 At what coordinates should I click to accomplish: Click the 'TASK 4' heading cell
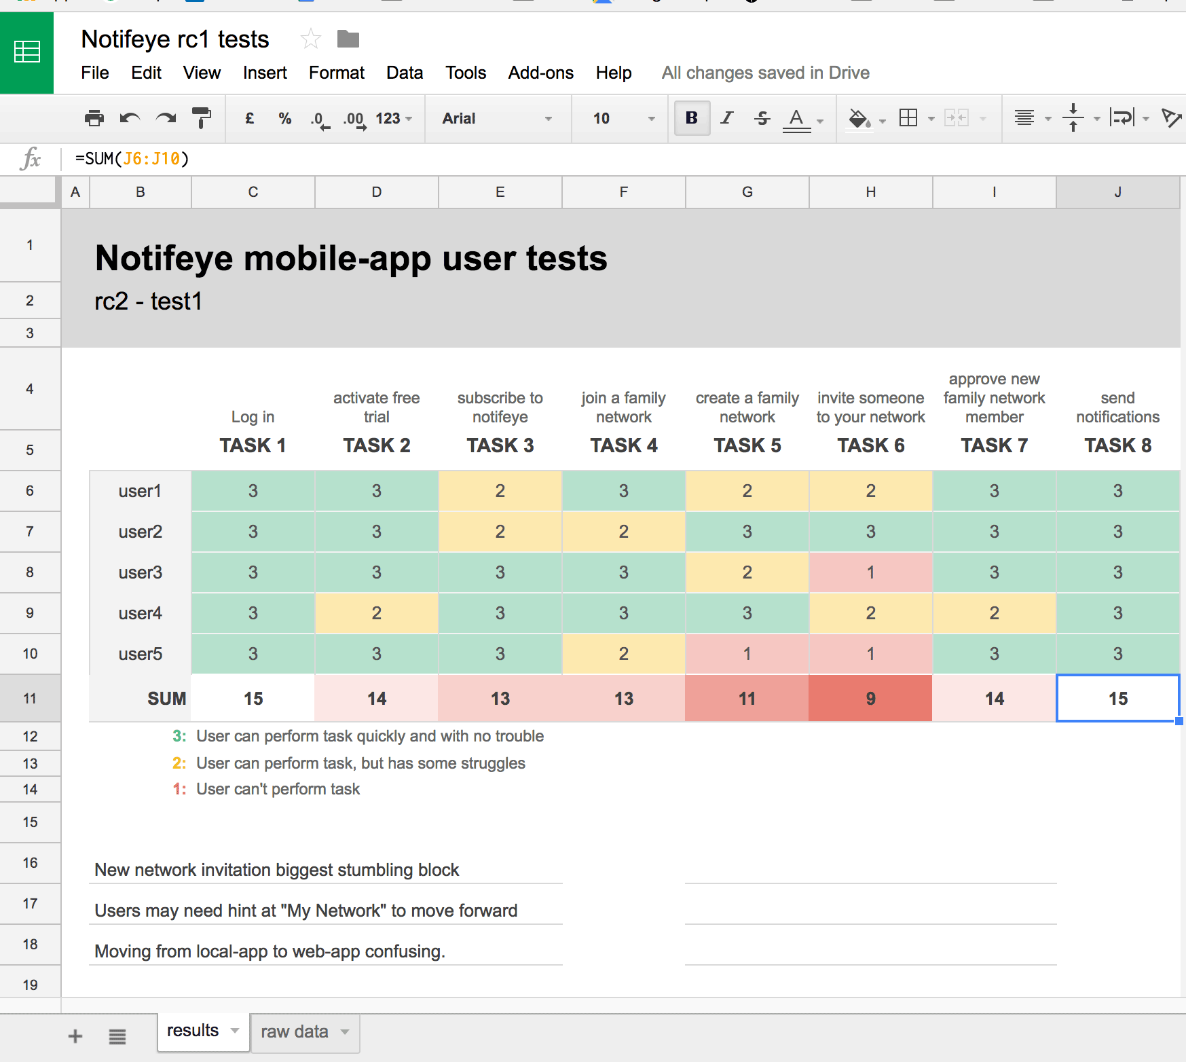[x=623, y=445]
